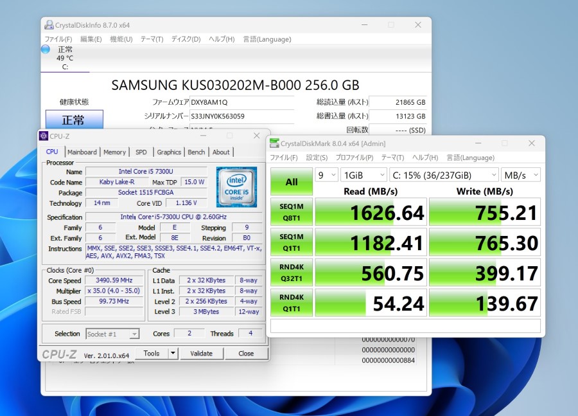Click the SEQ1M Q1T1 write result 765.30
Screen dimensions: 578x416
[485, 242]
